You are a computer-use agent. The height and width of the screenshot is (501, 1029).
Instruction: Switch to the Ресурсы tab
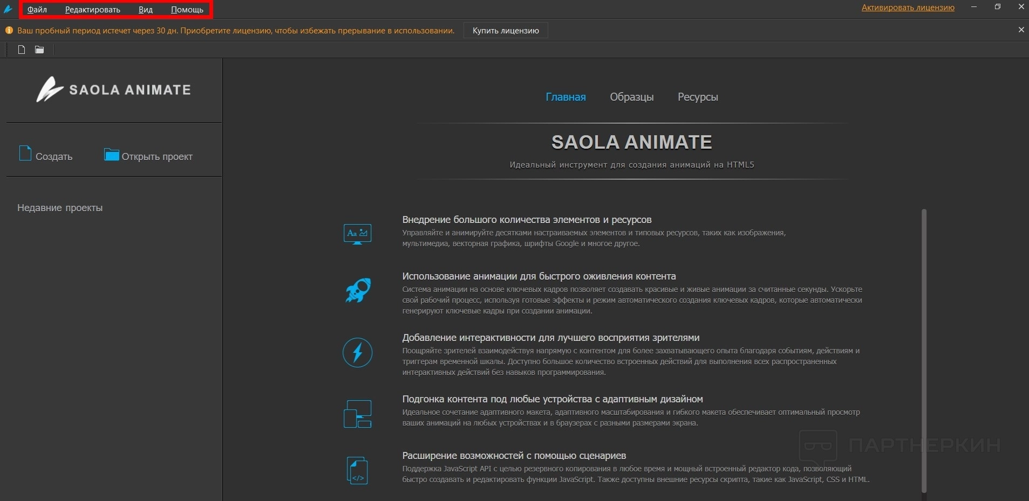(x=698, y=97)
